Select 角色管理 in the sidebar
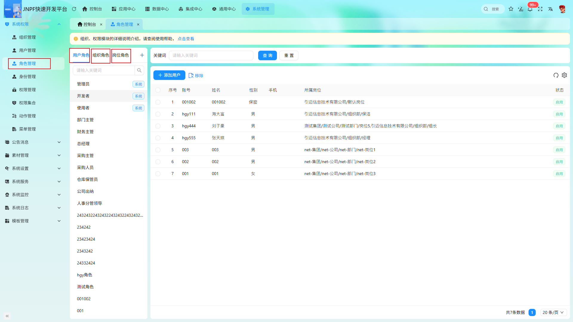 (x=33, y=64)
